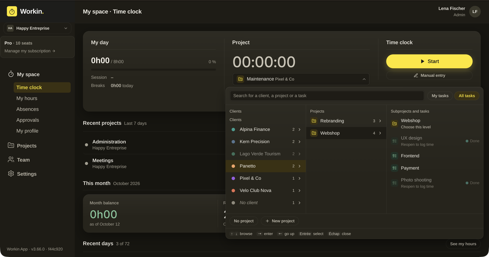The height and width of the screenshot is (257, 489).
Task: Click the LF user avatar
Action: pyautogui.click(x=475, y=12)
